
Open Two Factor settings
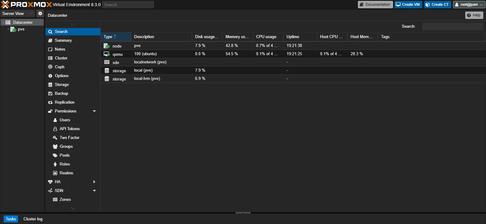(73, 137)
